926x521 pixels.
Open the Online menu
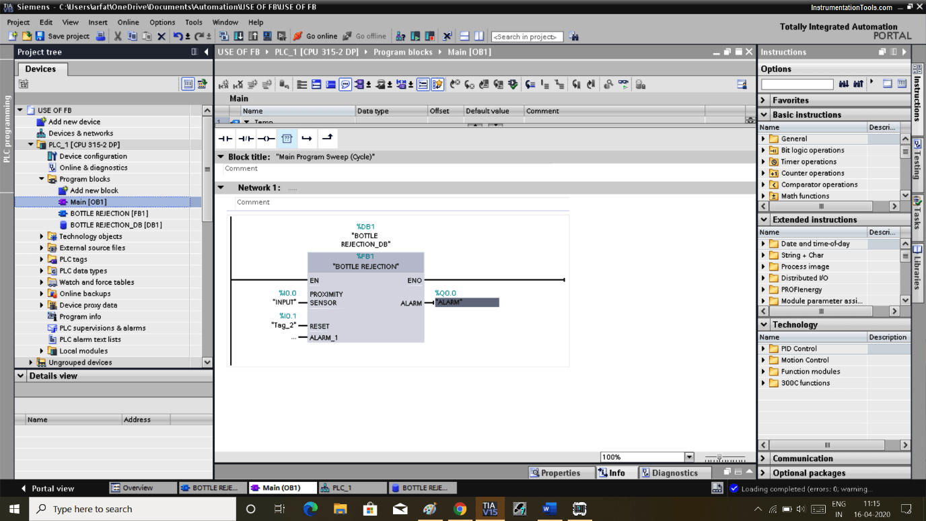pos(128,22)
